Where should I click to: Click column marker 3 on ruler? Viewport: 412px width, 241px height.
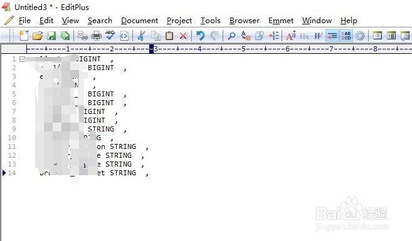[156, 49]
